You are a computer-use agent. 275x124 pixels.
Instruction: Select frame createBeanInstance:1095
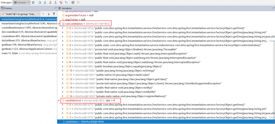[x=29, y=28]
